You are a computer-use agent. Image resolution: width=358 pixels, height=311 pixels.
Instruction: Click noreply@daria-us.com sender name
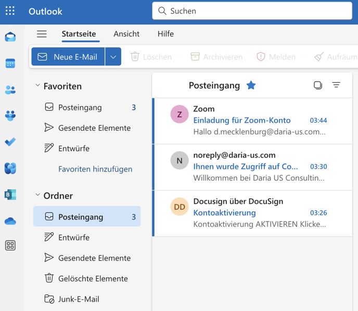[234, 155]
